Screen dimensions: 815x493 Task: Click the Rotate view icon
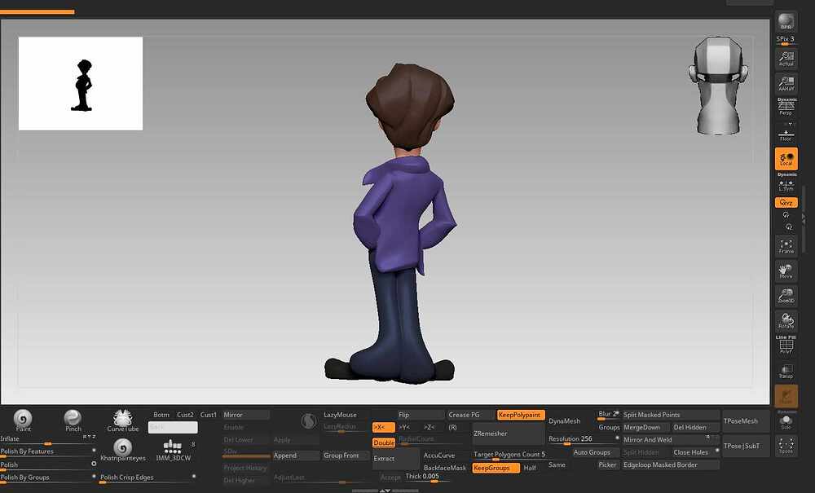tap(786, 321)
